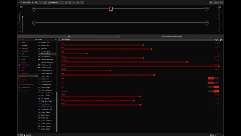Open the Guitar subcategory dropdown
The height and width of the screenshot is (136, 241).
(x=47, y=40)
